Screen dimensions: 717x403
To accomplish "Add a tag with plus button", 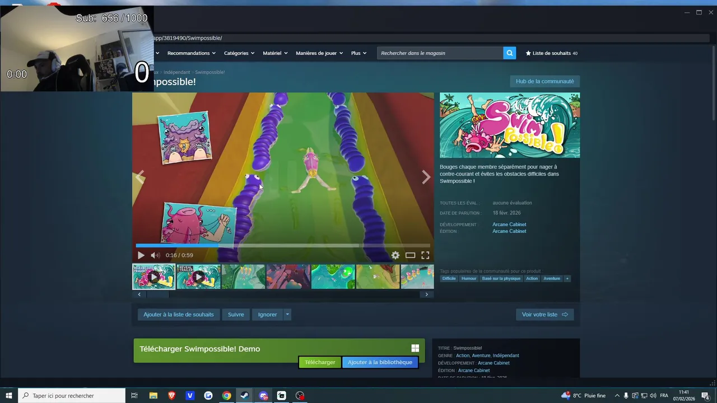I will (567, 278).
